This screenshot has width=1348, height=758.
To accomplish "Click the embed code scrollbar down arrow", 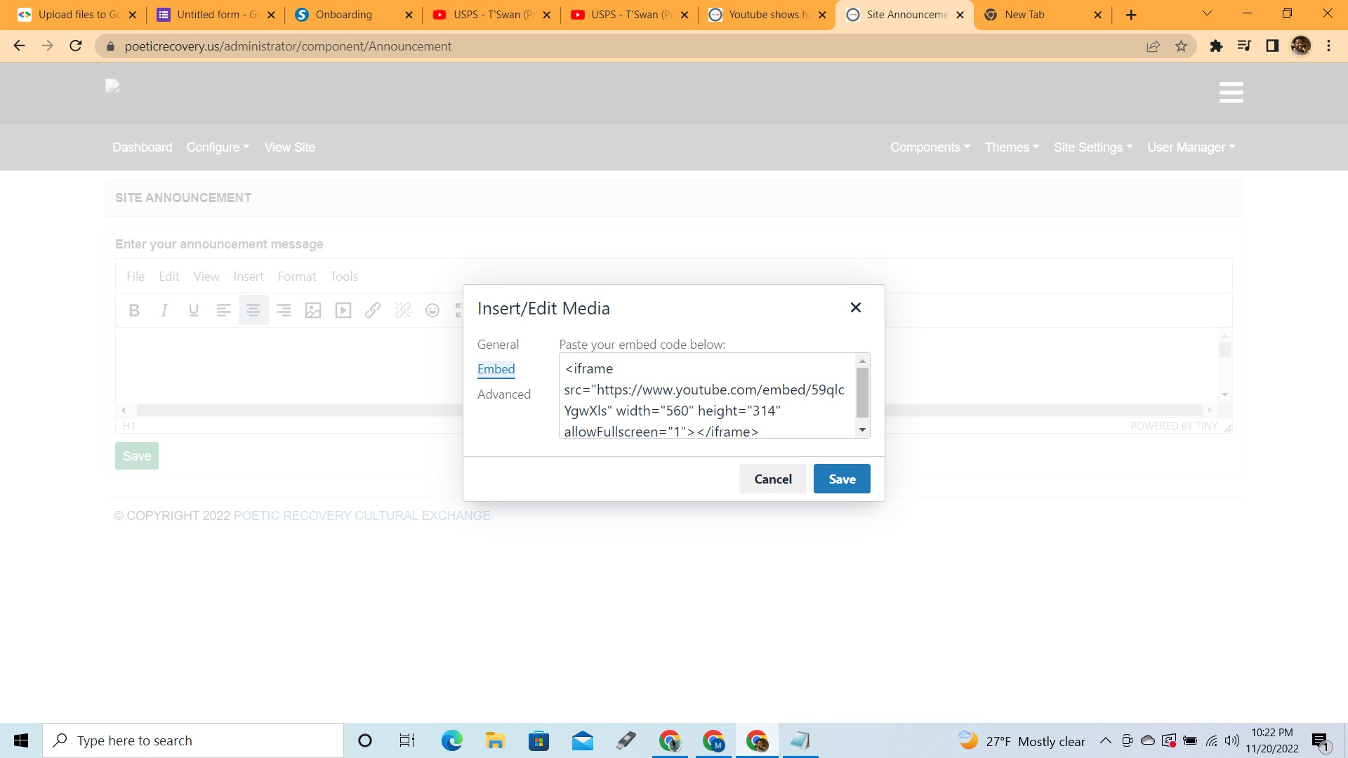I will pos(862,430).
